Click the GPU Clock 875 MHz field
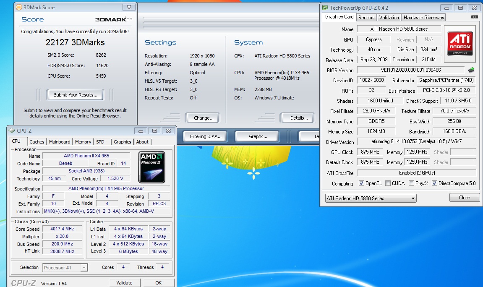Image resolution: width=483 pixels, height=287 pixels. point(370,152)
